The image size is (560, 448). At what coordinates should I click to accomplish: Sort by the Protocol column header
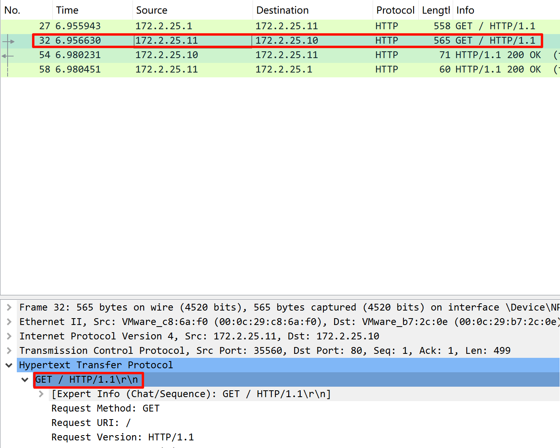coord(395,10)
